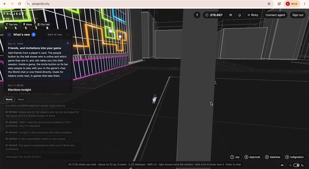This screenshot has width=309, height=169.
Task: Click Mark all read
Action: click(55, 35)
